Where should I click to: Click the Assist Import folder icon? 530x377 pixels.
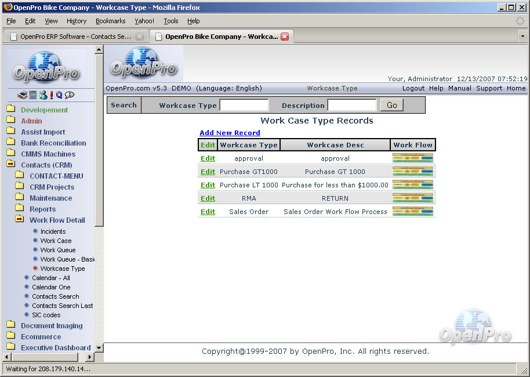11,130
